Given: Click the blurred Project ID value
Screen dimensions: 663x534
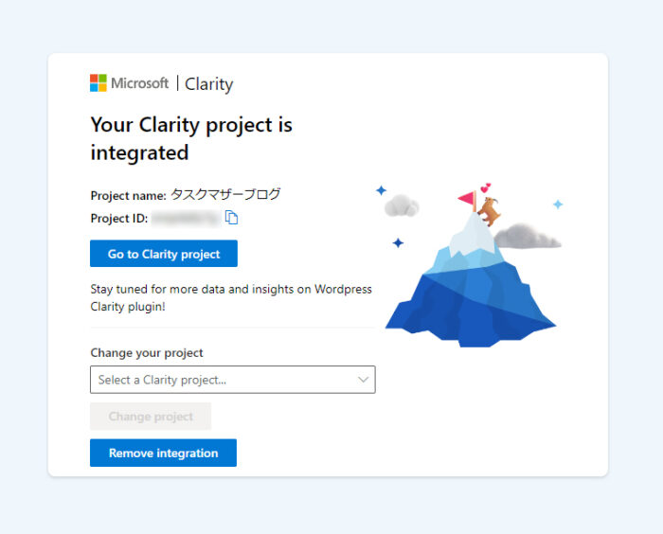Looking at the screenshot, I should pos(186,218).
